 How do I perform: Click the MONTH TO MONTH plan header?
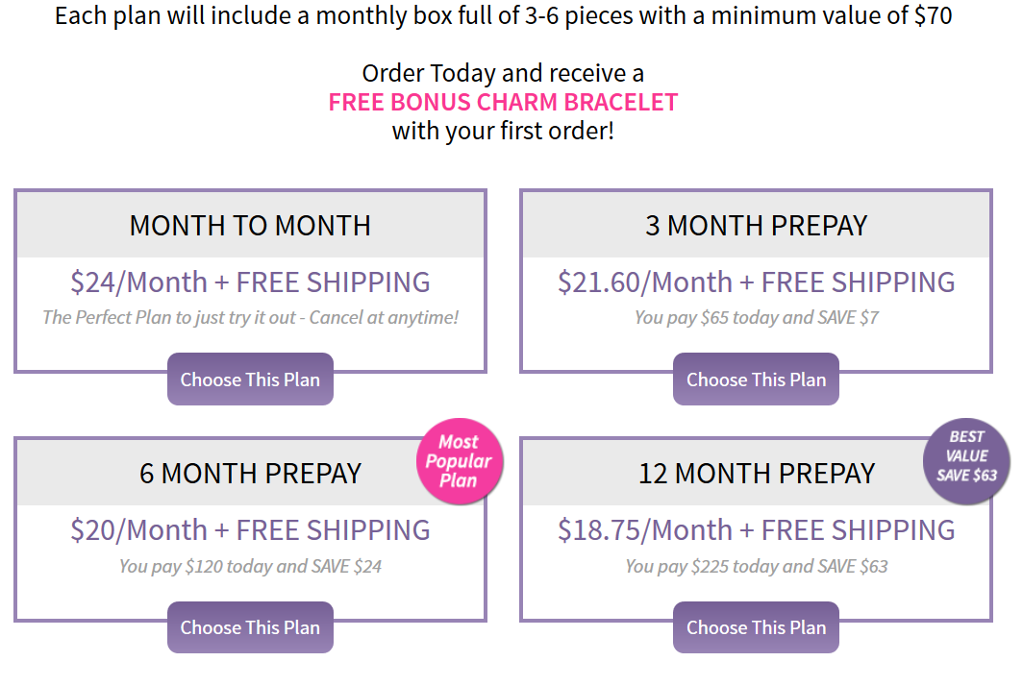(250, 226)
